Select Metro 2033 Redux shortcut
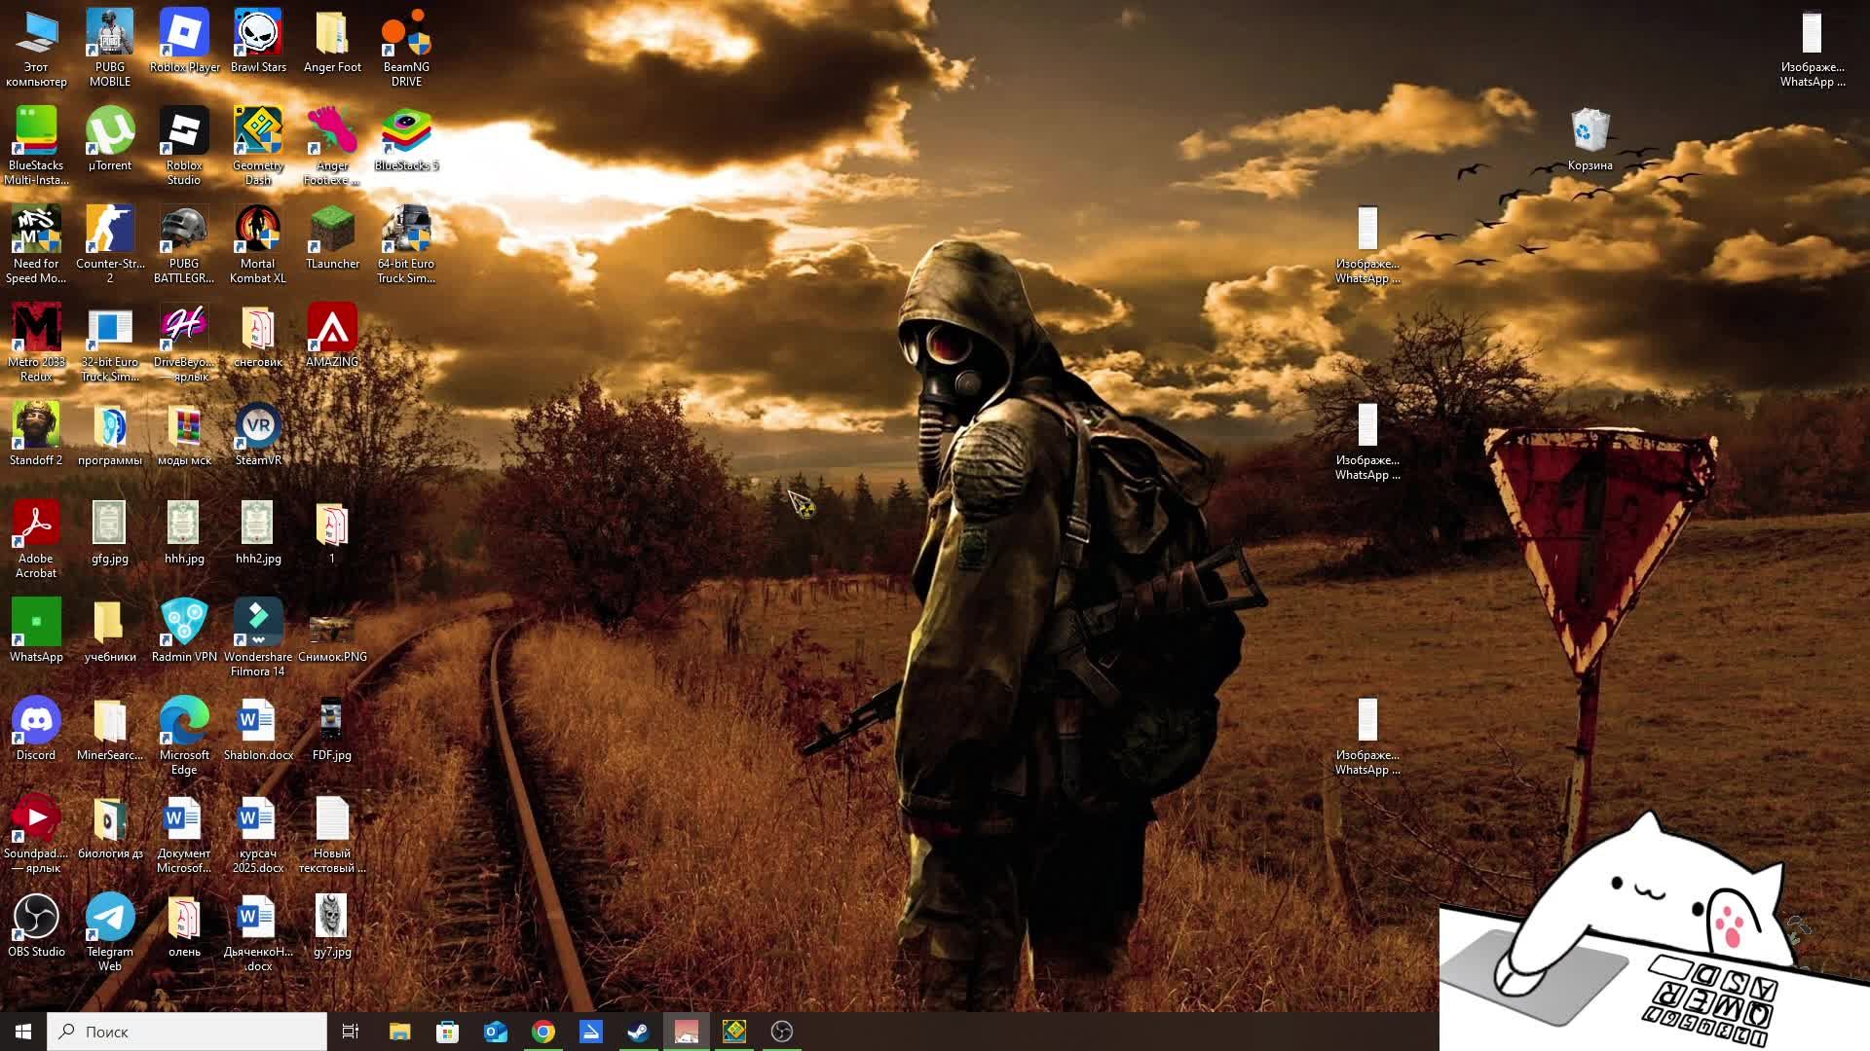This screenshot has width=1870, height=1051. [36, 343]
